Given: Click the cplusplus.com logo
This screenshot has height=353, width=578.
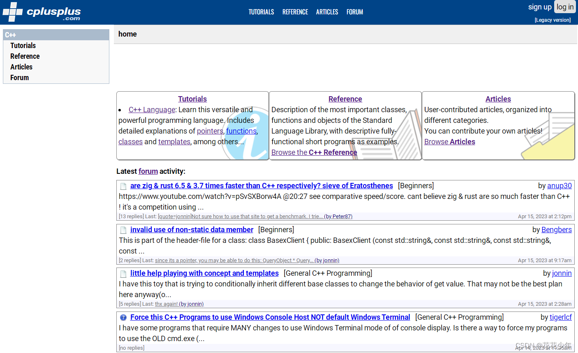Looking at the screenshot, I should click(x=42, y=12).
